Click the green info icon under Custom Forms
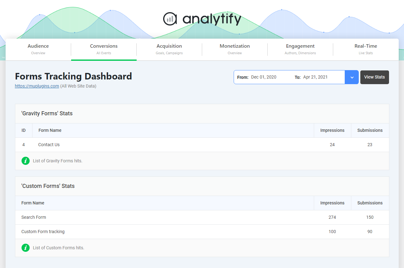 pos(26,248)
